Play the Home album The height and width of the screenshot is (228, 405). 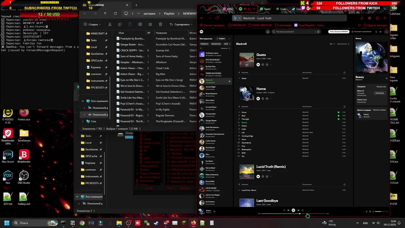point(258,98)
